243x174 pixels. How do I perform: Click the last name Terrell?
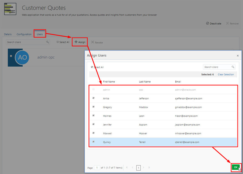click(x=142, y=142)
